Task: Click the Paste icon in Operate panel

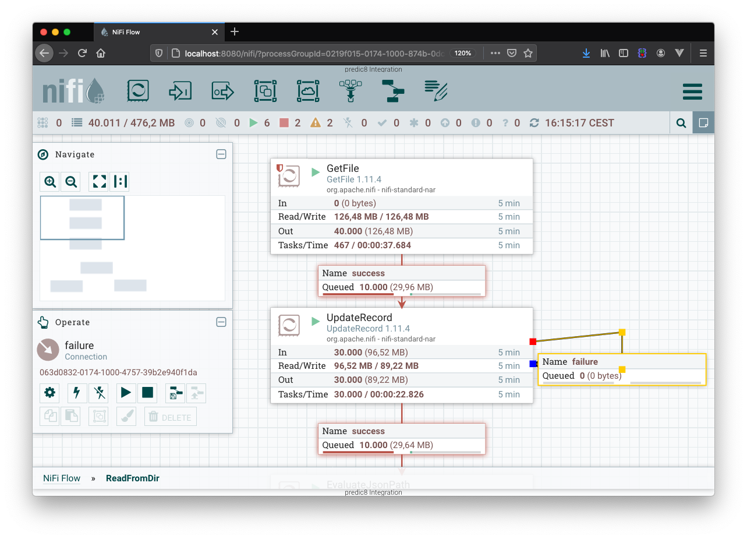Action: point(70,417)
